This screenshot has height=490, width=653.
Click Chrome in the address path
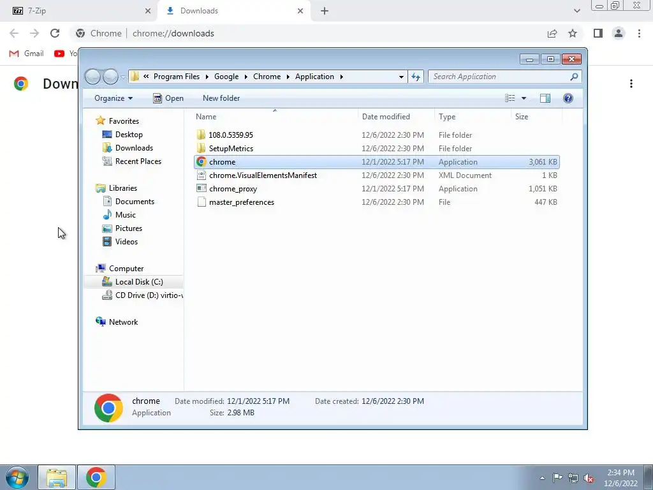coord(267,77)
